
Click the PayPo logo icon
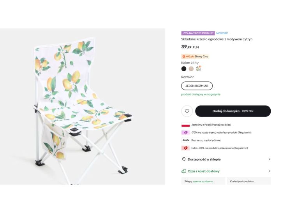click(x=185, y=140)
